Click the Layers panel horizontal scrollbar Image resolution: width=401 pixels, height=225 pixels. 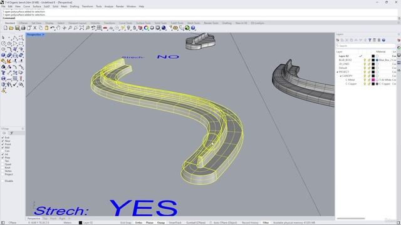click(x=351, y=218)
